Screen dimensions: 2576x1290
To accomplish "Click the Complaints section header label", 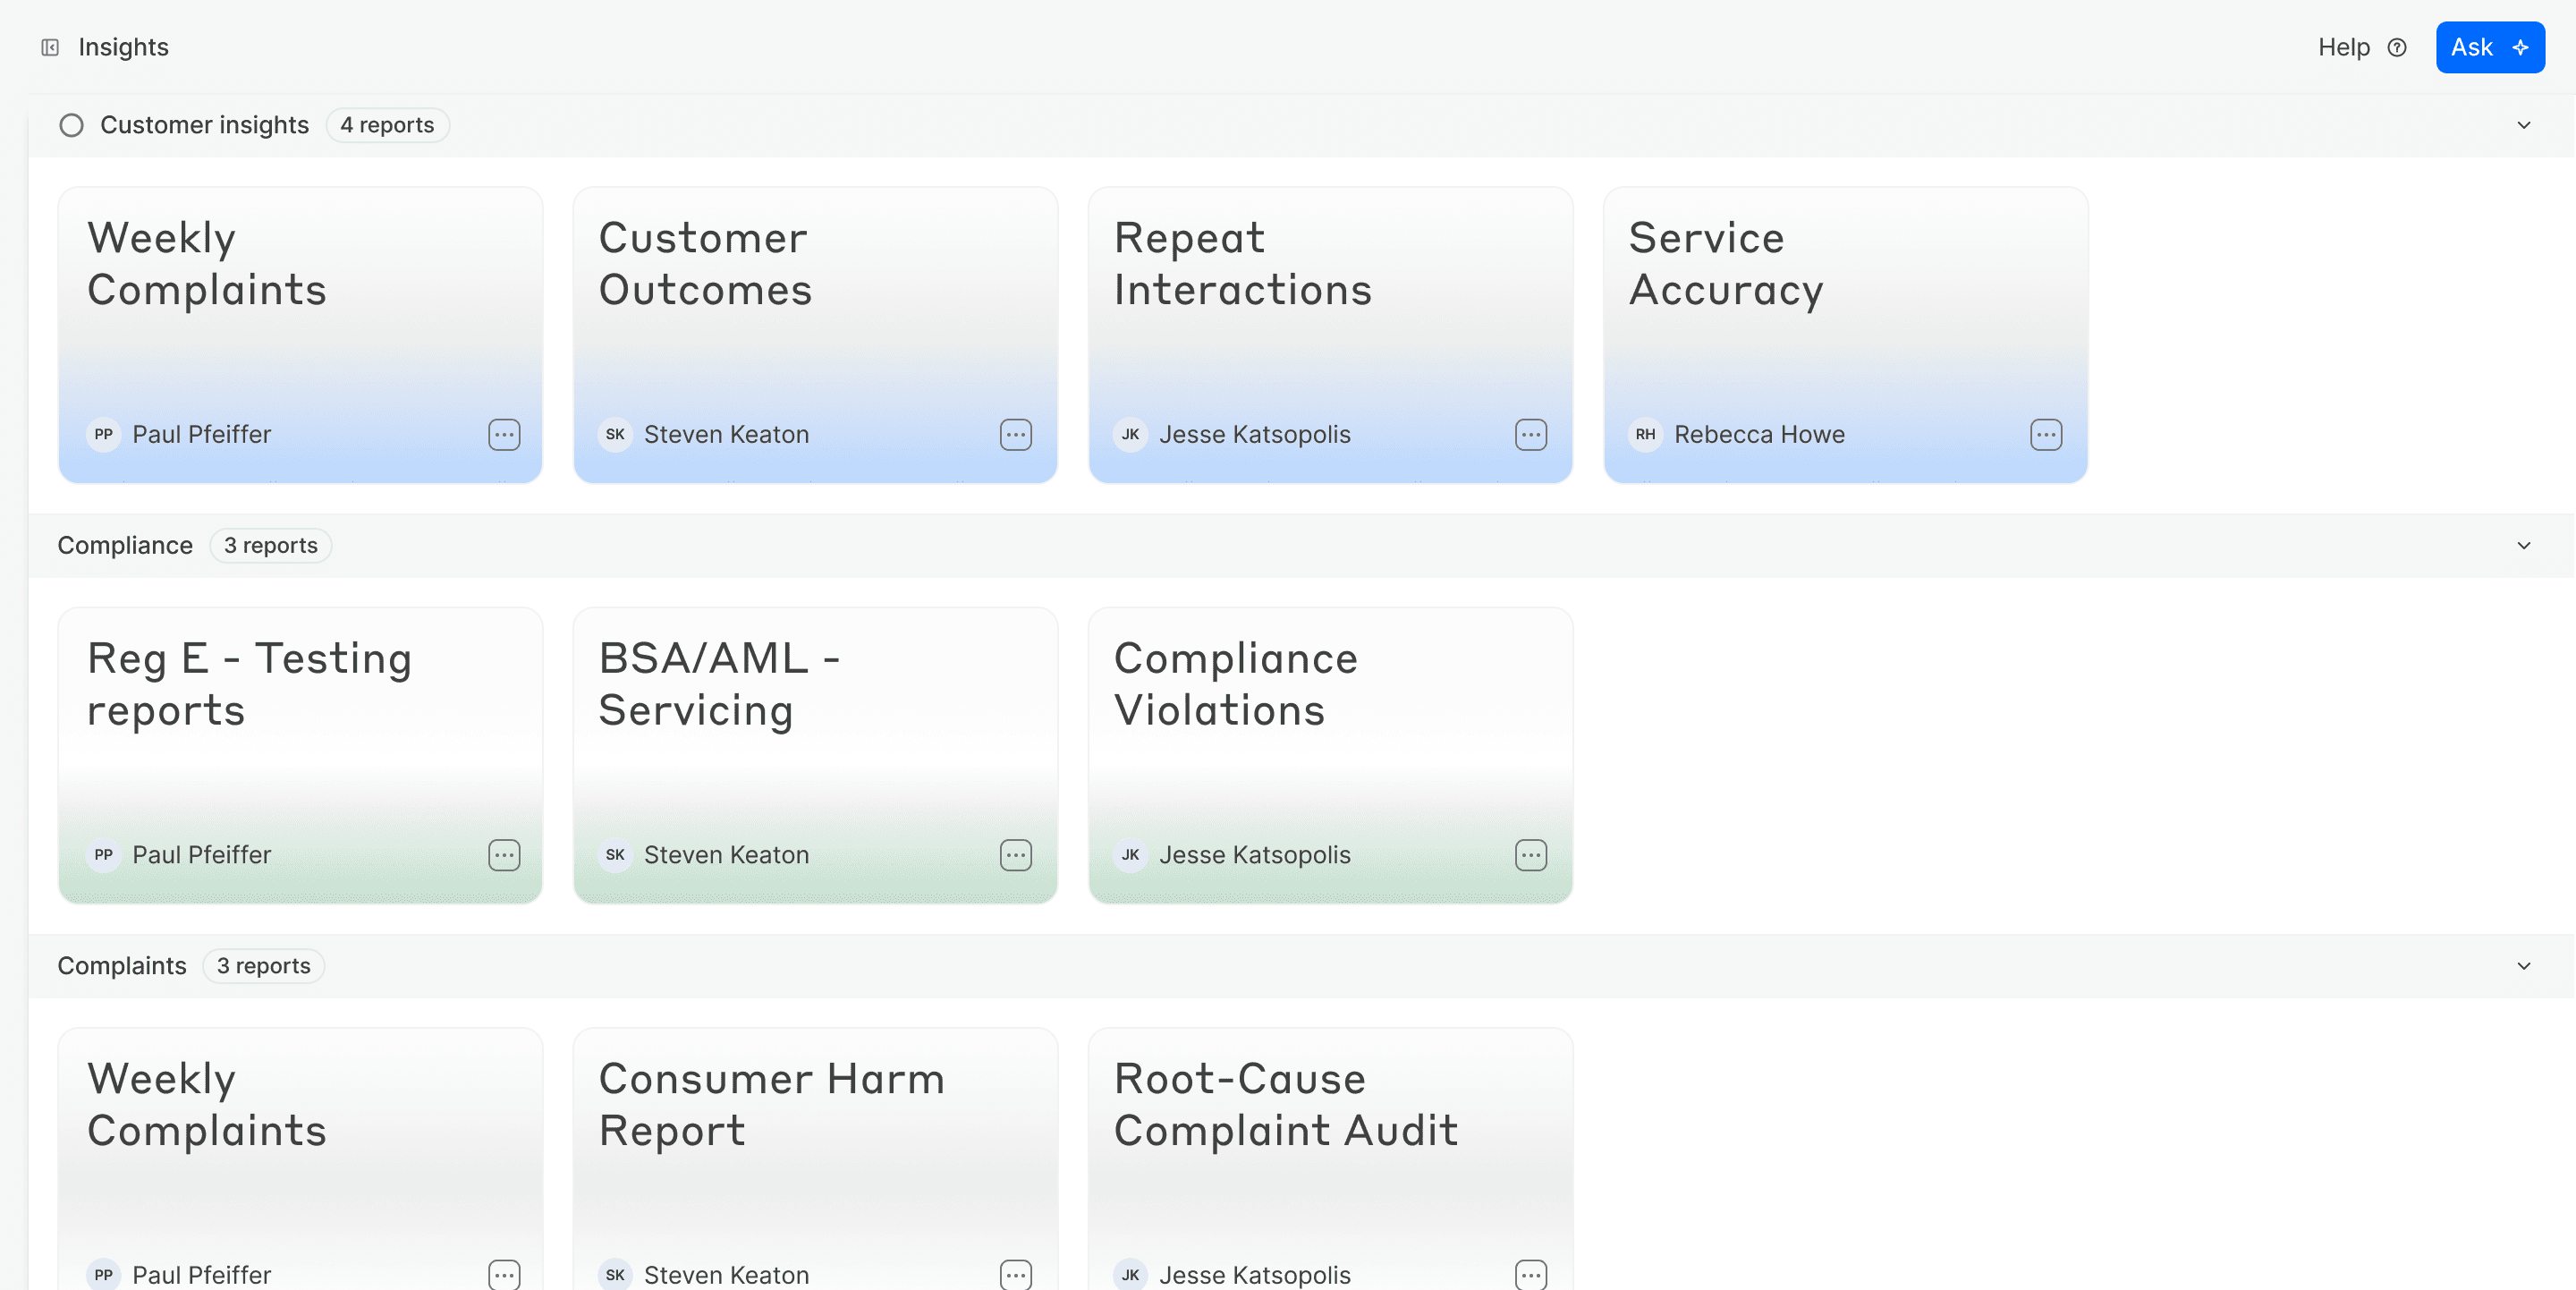I will click(122, 966).
